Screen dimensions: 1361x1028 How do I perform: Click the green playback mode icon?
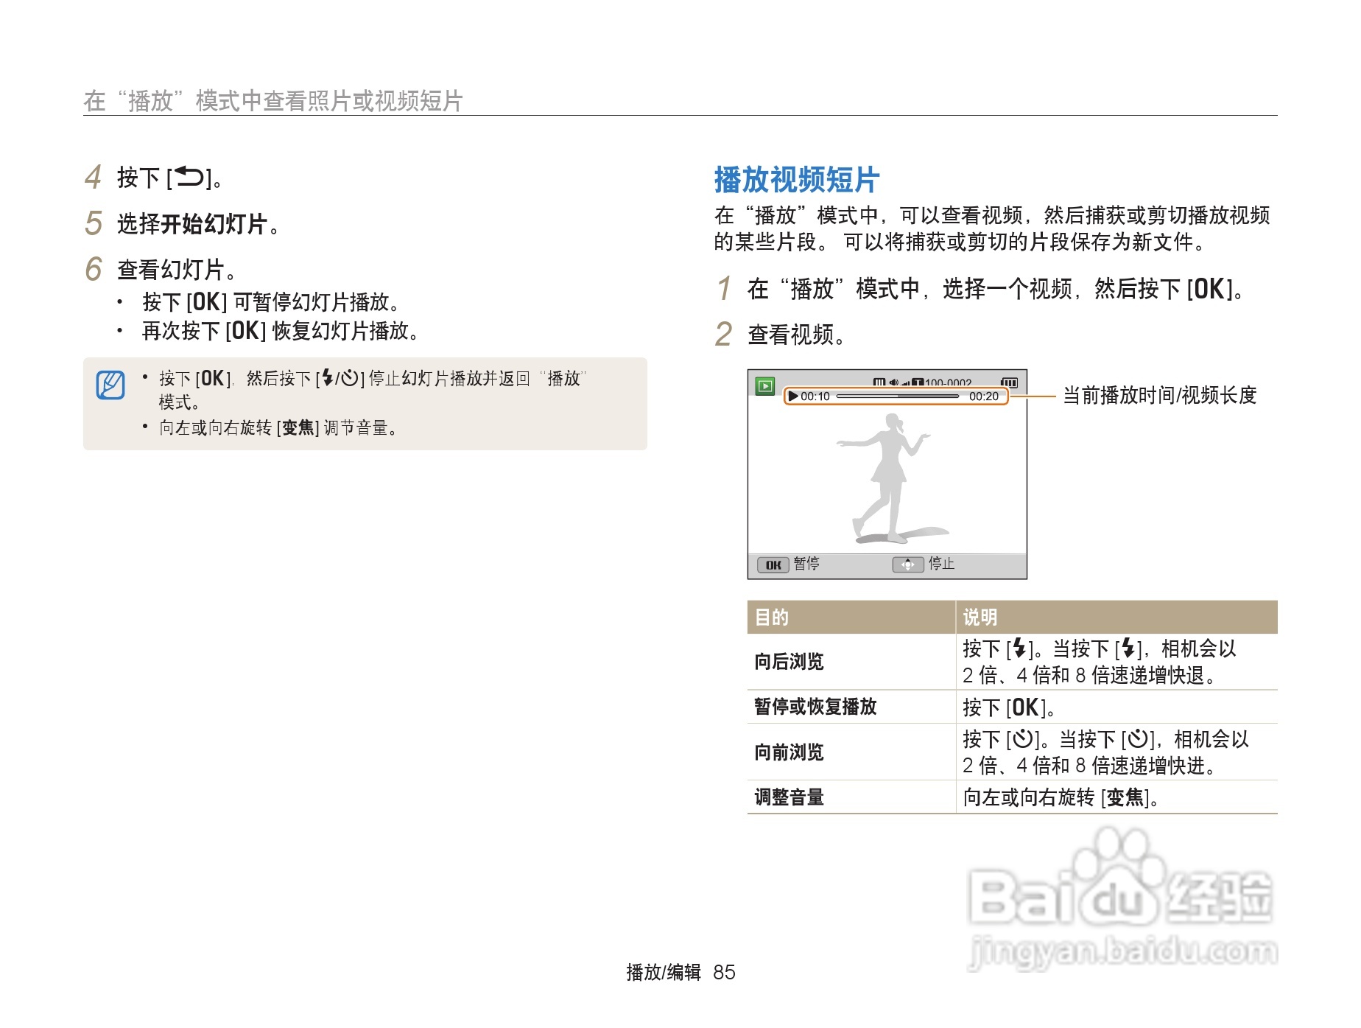[765, 385]
